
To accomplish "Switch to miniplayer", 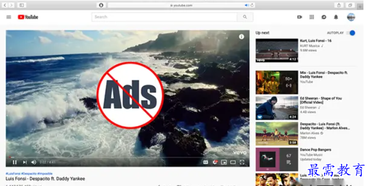I will pyautogui.click(x=224, y=162).
